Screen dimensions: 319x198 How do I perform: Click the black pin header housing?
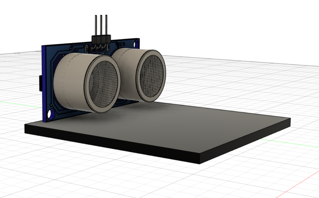pyautogui.click(x=101, y=39)
